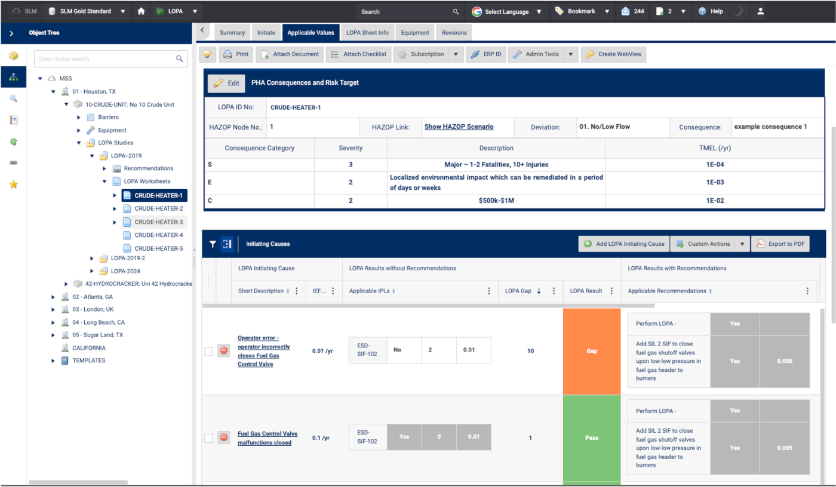The height and width of the screenshot is (487, 836).
Task: Toggle column layout button beside the filter
Action: click(x=227, y=244)
